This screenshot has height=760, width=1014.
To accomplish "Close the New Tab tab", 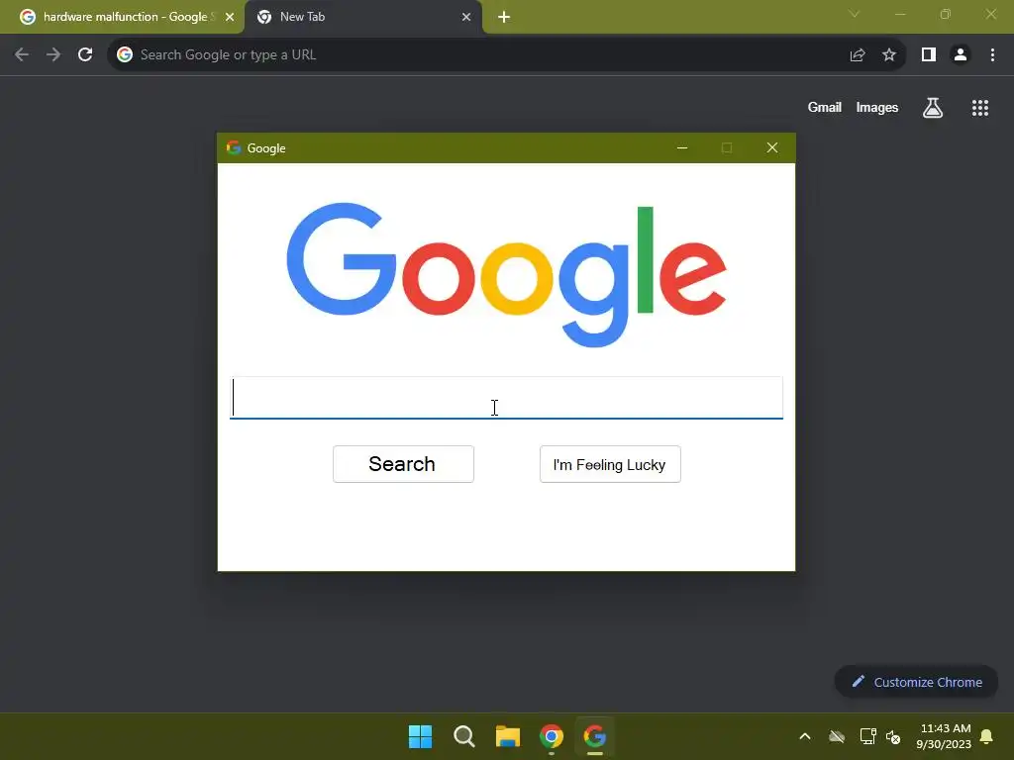I will pos(466,18).
